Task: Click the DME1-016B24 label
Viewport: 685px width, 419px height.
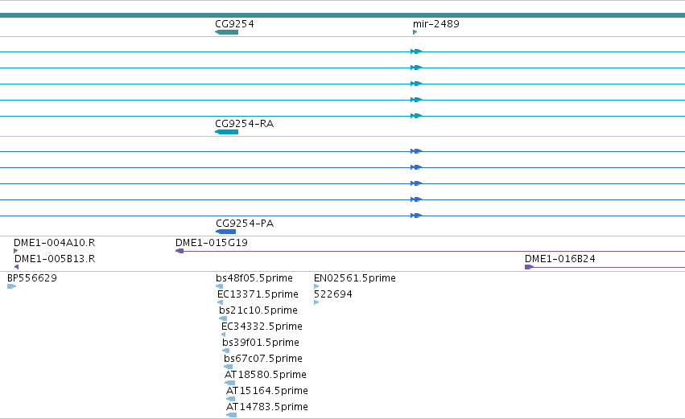Action: coord(560,259)
